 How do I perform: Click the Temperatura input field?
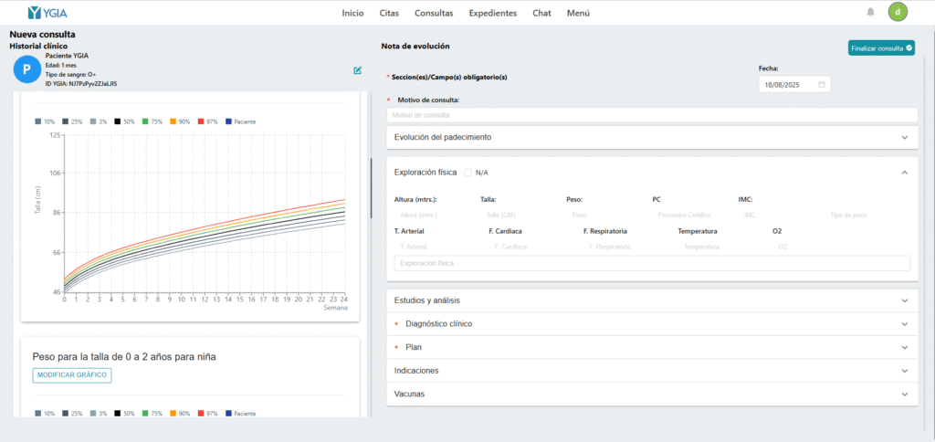pyautogui.click(x=722, y=247)
